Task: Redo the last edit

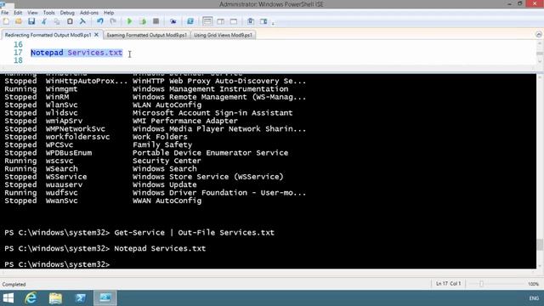Action: tap(113, 21)
